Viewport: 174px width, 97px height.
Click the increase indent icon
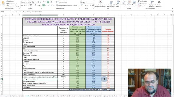click(x=54, y=5)
